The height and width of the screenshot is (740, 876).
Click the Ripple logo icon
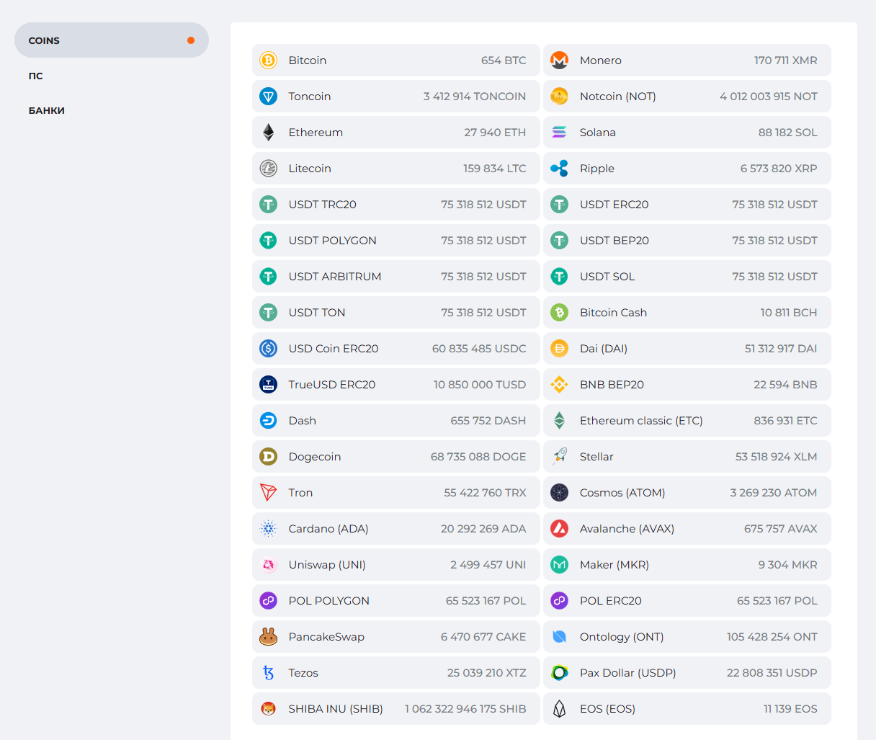pyautogui.click(x=560, y=169)
